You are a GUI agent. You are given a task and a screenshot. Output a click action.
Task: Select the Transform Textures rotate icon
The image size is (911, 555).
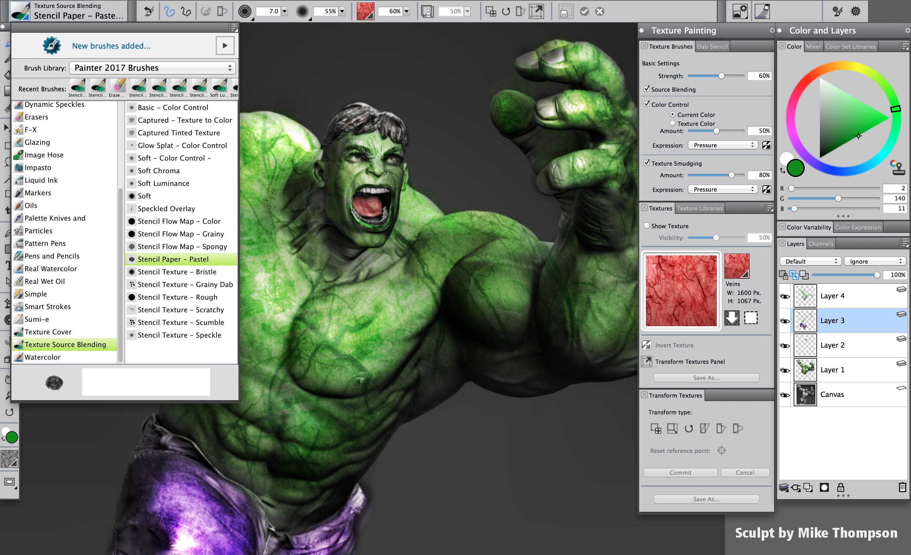688,428
